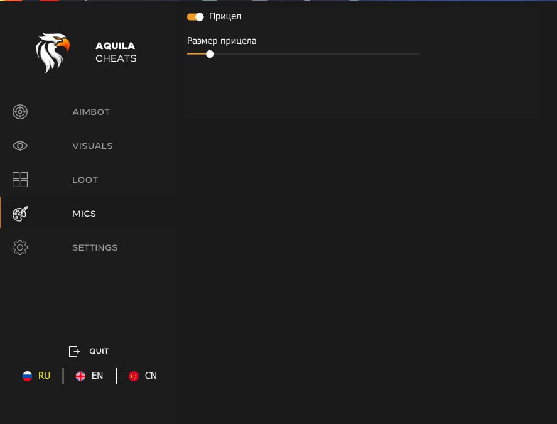Click the Chinese flag icon
This screenshot has width=557, height=424.
[134, 376]
